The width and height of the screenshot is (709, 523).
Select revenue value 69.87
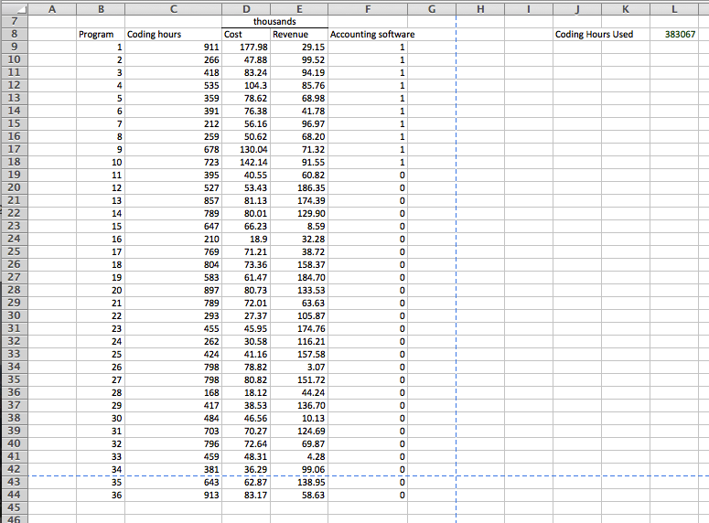[x=299, y=443]
